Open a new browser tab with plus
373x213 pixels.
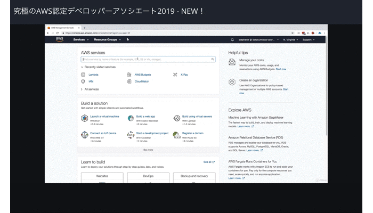(x=84, y=28)
